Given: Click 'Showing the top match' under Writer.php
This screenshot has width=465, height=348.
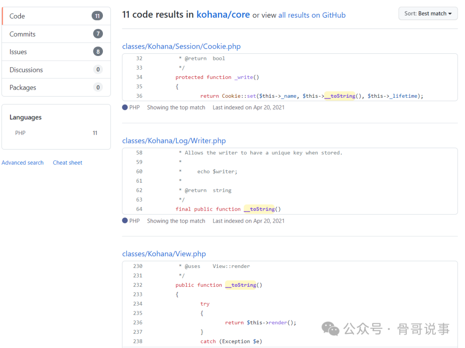Looking at the screenshot, I should [x=176, y=221].
